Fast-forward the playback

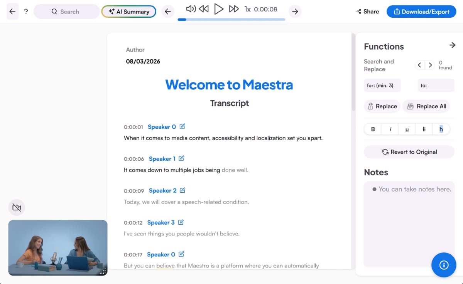(x=234, y=9)
